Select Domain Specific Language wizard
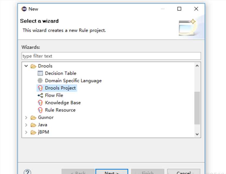The image size is (226, 174). (x=73, y=81)
